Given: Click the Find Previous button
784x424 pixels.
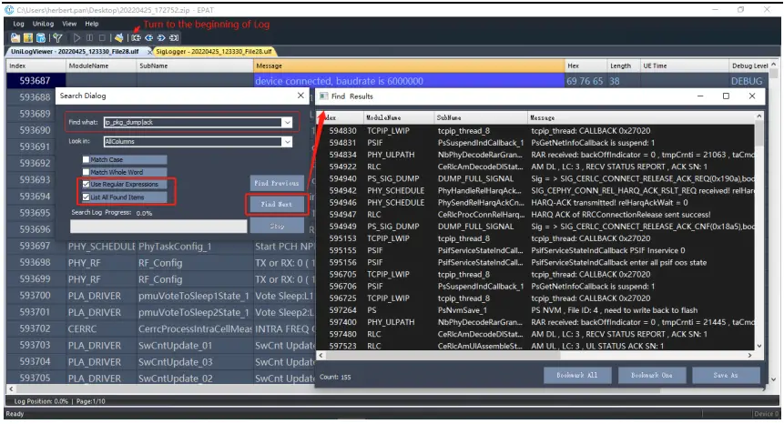Looking at the screenshot, I should click(x=277, y=183).
